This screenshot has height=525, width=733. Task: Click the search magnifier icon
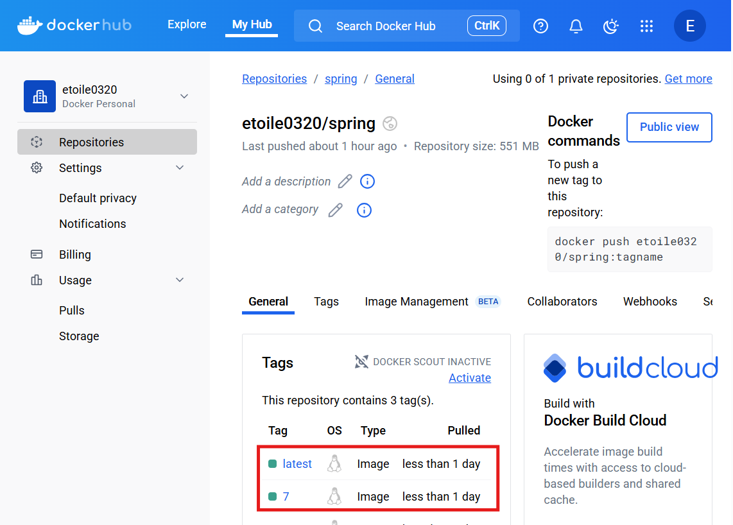pyautogui.click(x=316, y=26)
